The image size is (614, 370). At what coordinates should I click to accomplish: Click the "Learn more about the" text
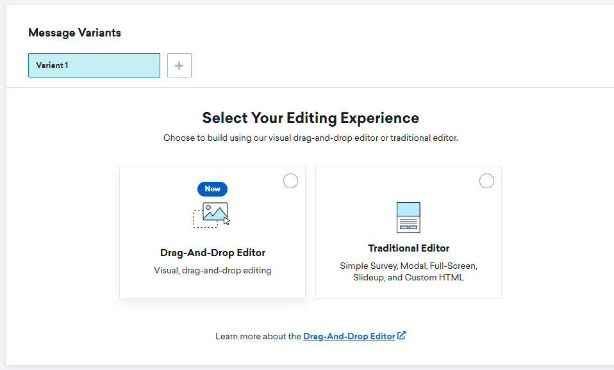(258, 336)
